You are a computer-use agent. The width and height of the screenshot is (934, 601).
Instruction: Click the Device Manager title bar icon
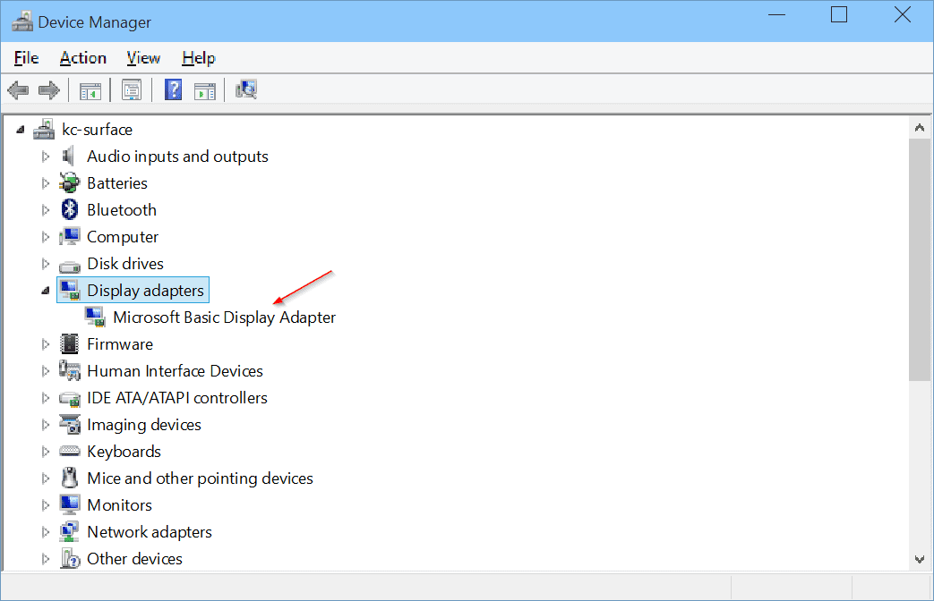click(22, 22)
